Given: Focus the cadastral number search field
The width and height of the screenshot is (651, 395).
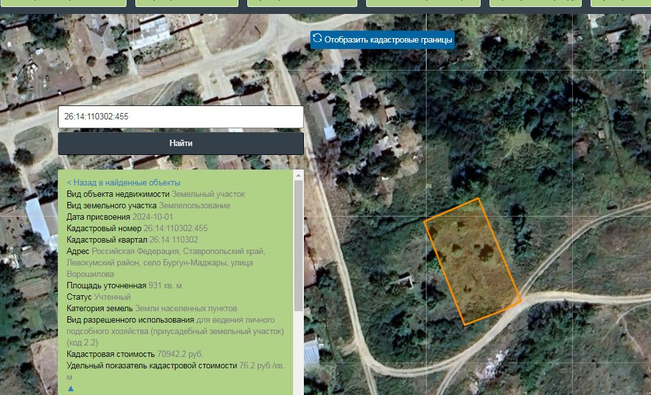Looking at the screenshot, I should click(181, 117).
